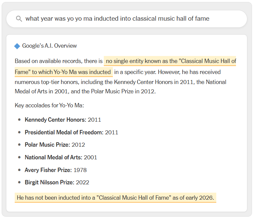Click highlighted "has not been inducted" sentence
Screen dimensions: 253x218
coord(115,198)
